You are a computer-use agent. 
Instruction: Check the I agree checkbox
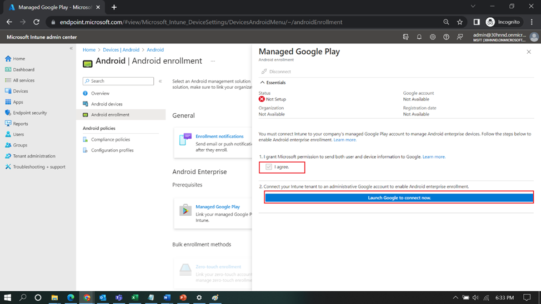[x=268, y=167]
